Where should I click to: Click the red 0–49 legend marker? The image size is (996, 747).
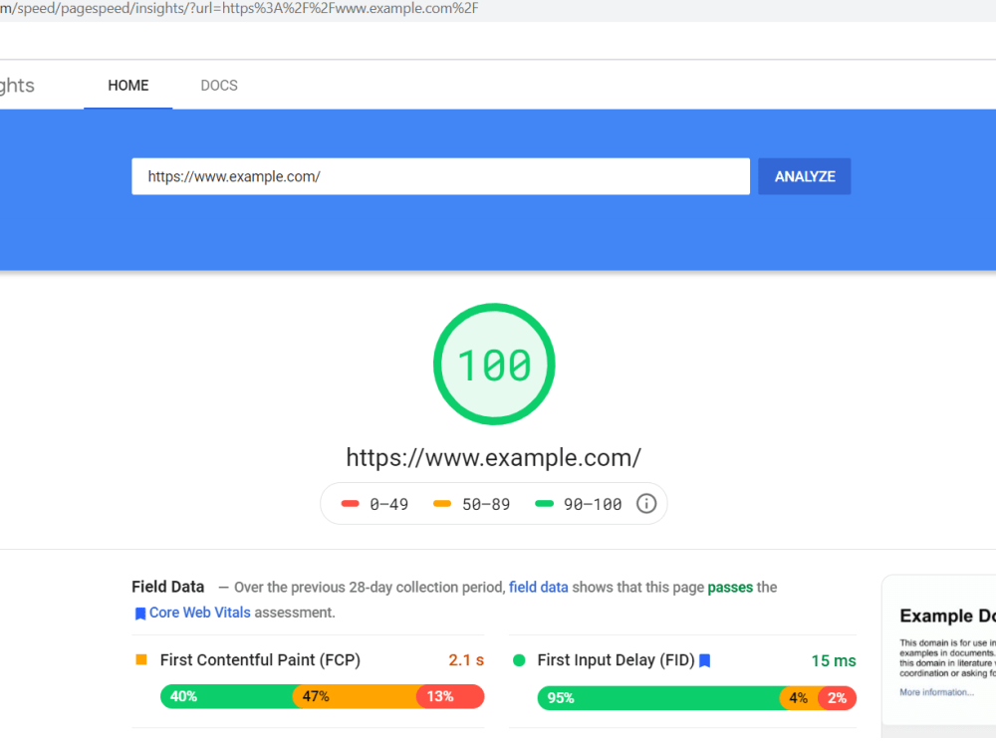pyautogui.click(x=350, y=504)
